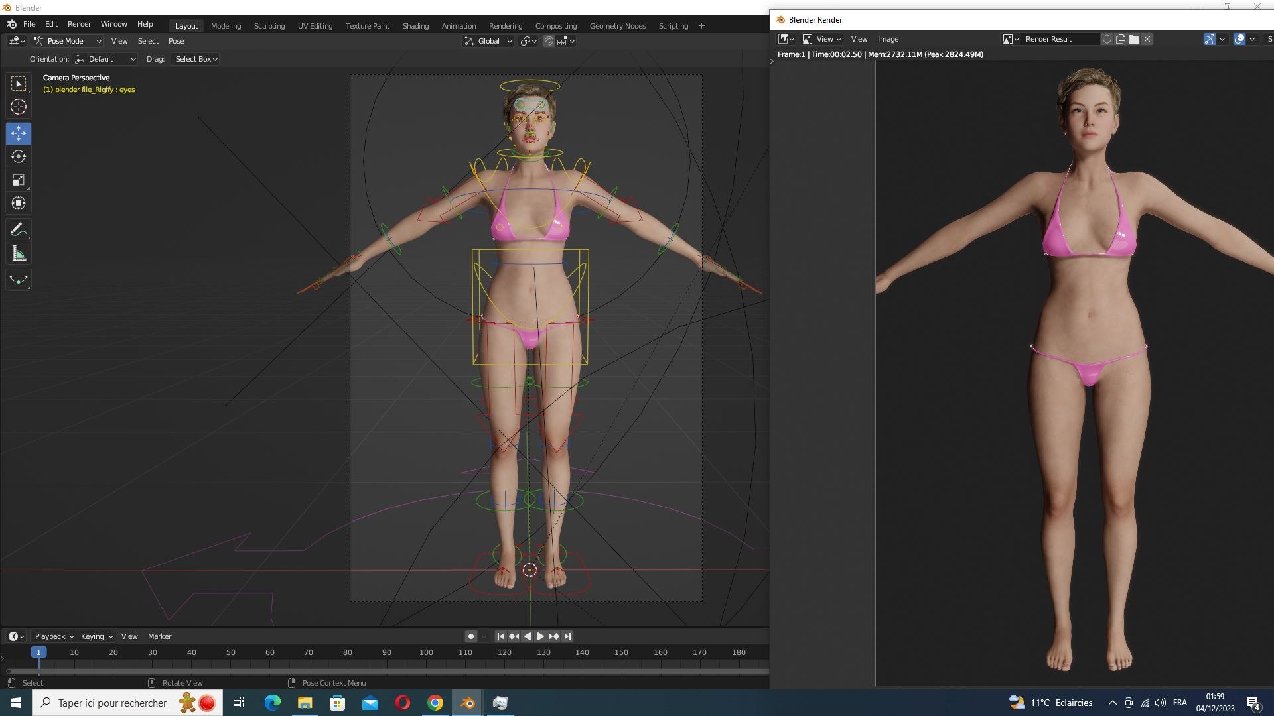
Task: Switch to the Shading workspace tab
Action: point(415,26)
